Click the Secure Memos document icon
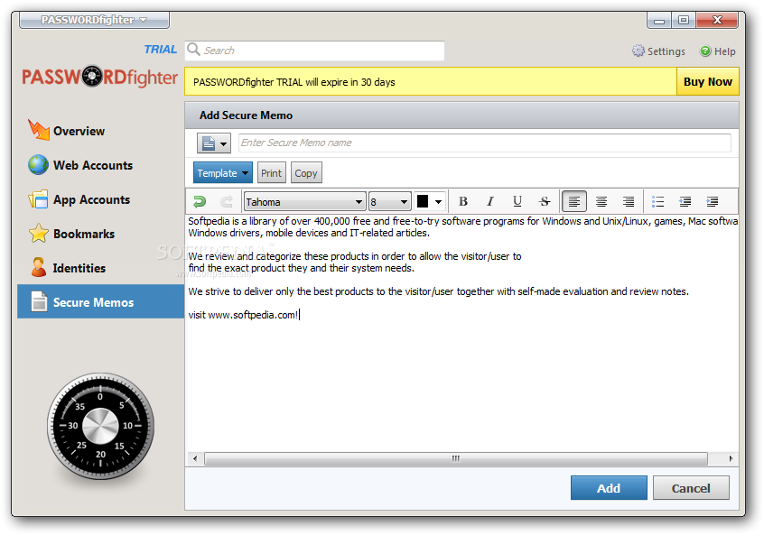Screen dimensions: 764x535 (39, 301)
